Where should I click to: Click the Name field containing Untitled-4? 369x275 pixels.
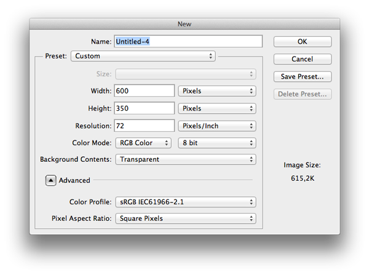[188, 41]
